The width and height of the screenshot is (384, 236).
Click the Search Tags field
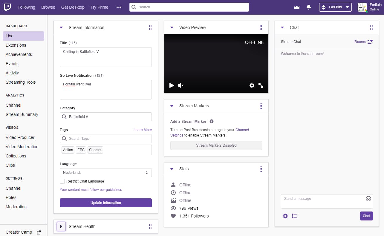pos(106,139)
